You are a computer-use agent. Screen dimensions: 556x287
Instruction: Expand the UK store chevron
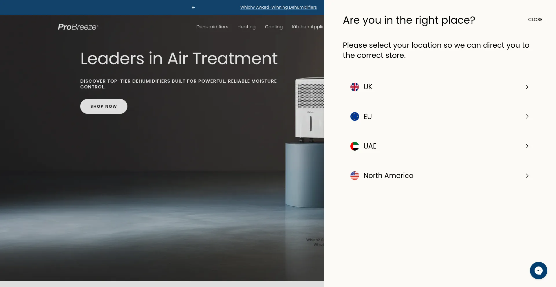point(527,87)
